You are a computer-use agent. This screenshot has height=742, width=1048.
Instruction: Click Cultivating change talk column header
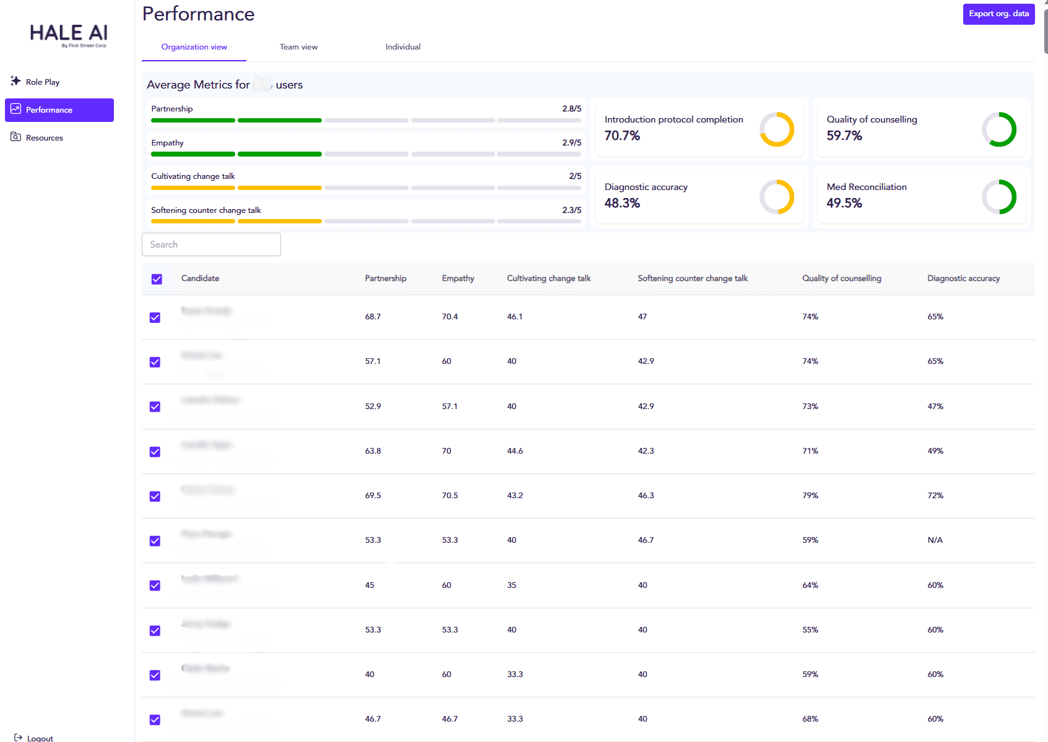click(549, 278)
